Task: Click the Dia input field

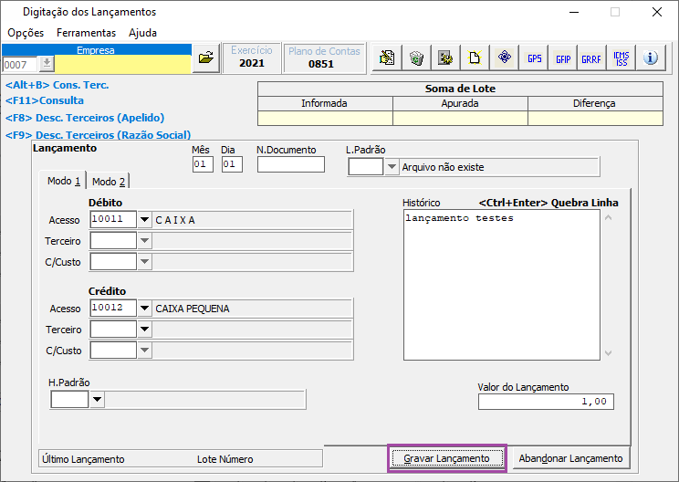Action: [x=232, y=164]
